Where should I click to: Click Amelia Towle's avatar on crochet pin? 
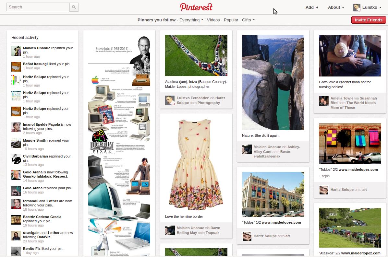323,101
